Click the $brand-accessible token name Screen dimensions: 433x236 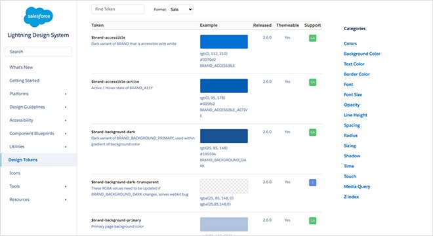point(108,37)
